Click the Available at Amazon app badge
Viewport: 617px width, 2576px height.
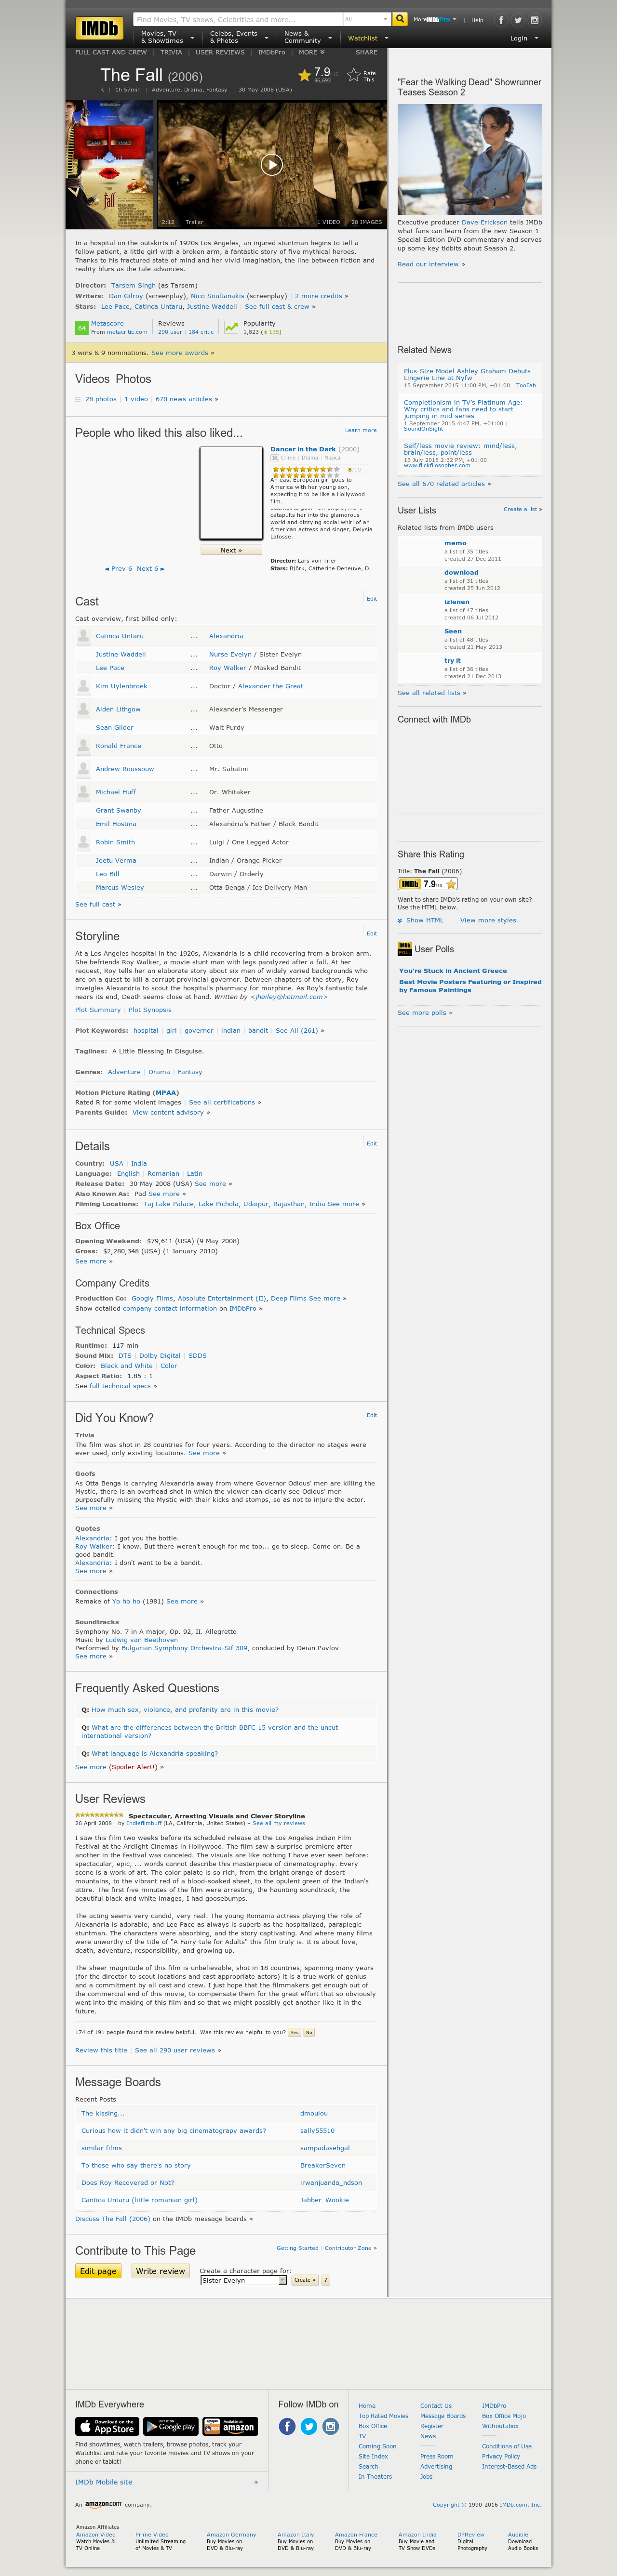tap(230, 2426)
